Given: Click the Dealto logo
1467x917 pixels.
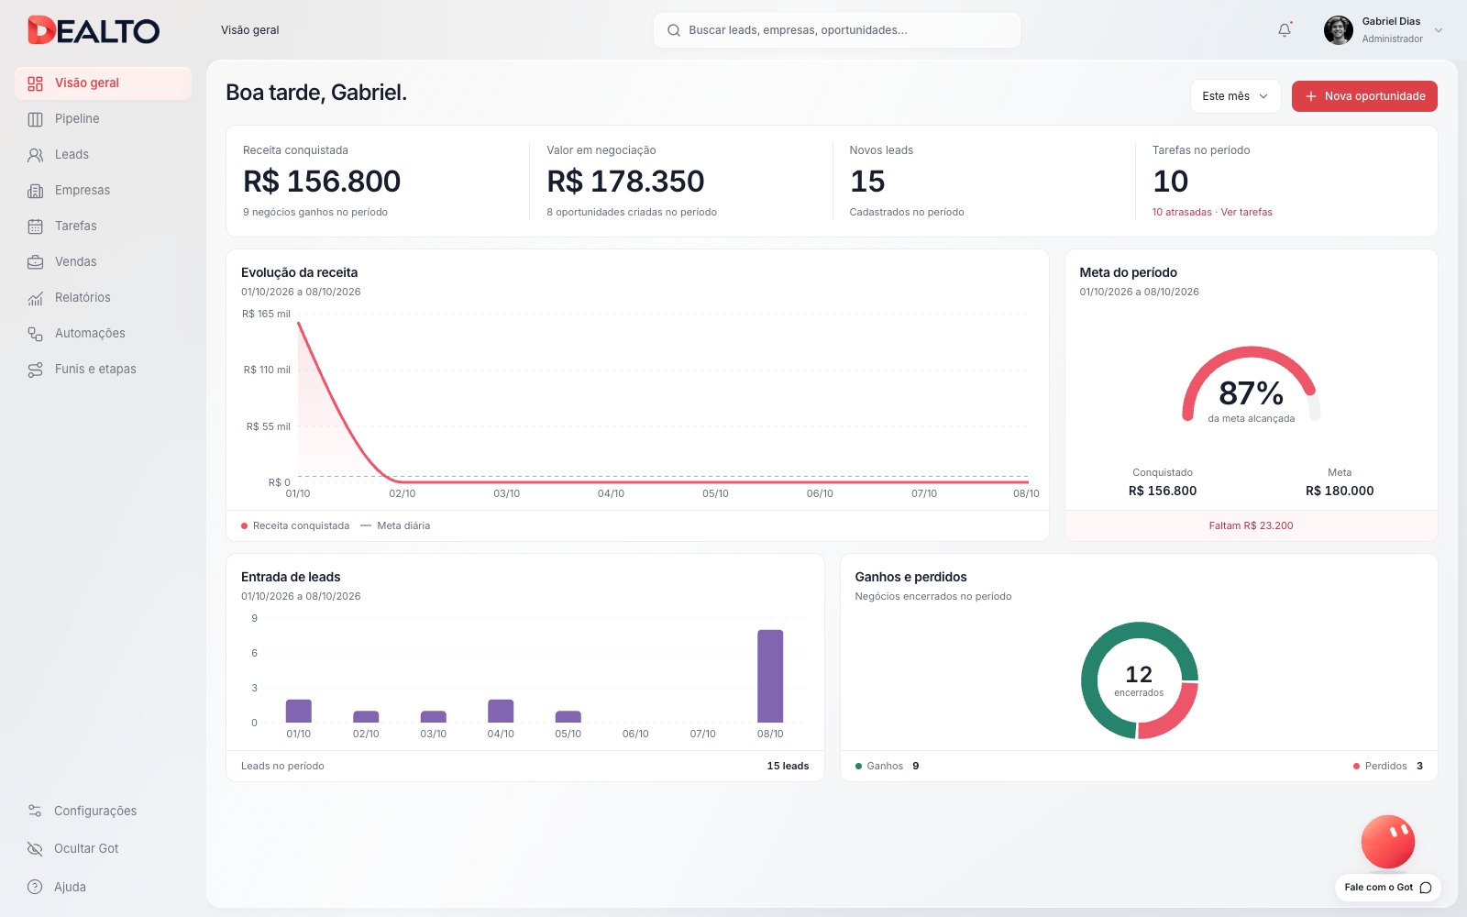Looking at the screenshot, I should click(94, 30).
